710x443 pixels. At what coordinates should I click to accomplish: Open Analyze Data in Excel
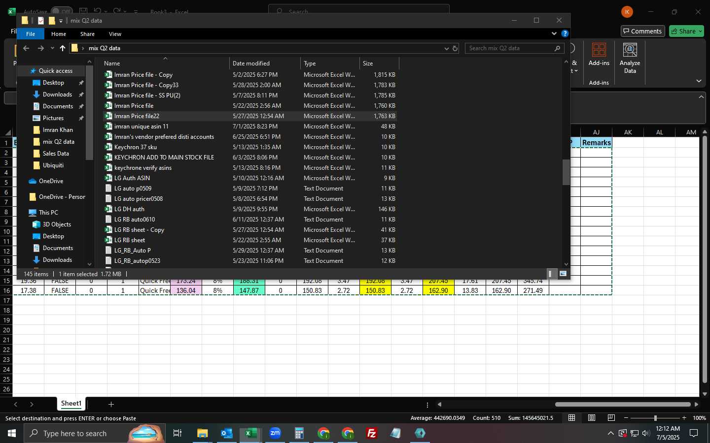click(x=630, y=58)
